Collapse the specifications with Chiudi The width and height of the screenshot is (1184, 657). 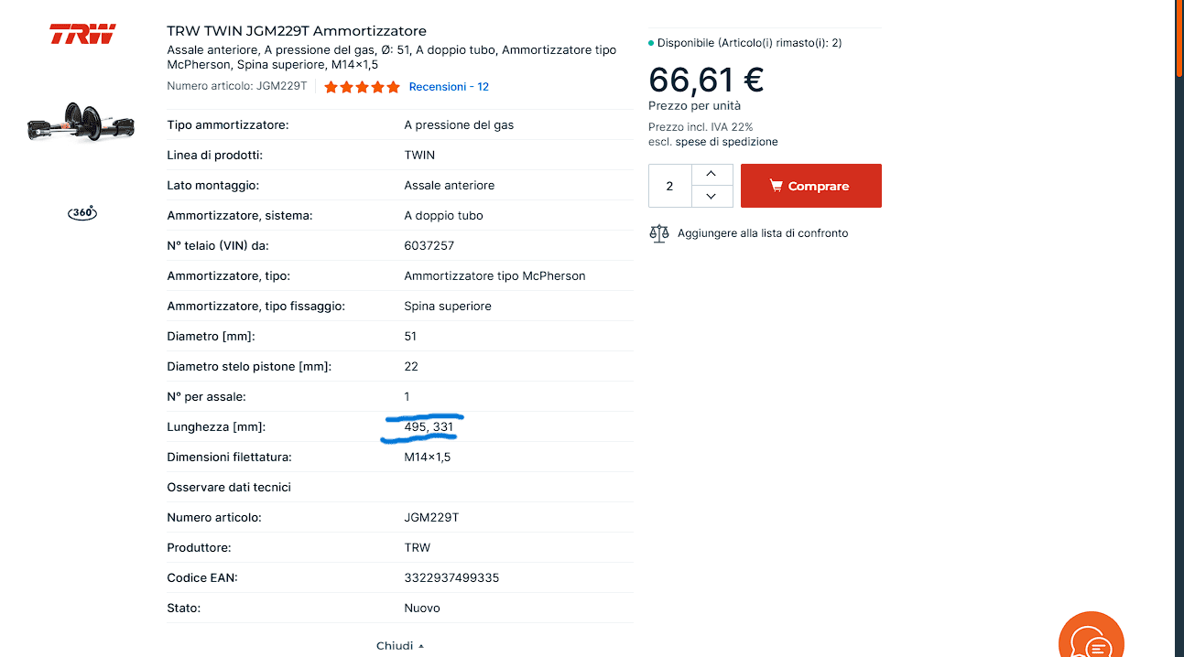400,645
